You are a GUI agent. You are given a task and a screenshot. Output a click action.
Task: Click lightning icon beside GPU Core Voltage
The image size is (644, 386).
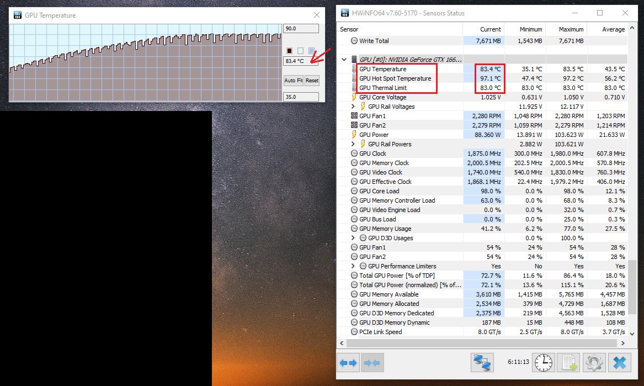tap(354, 97)
